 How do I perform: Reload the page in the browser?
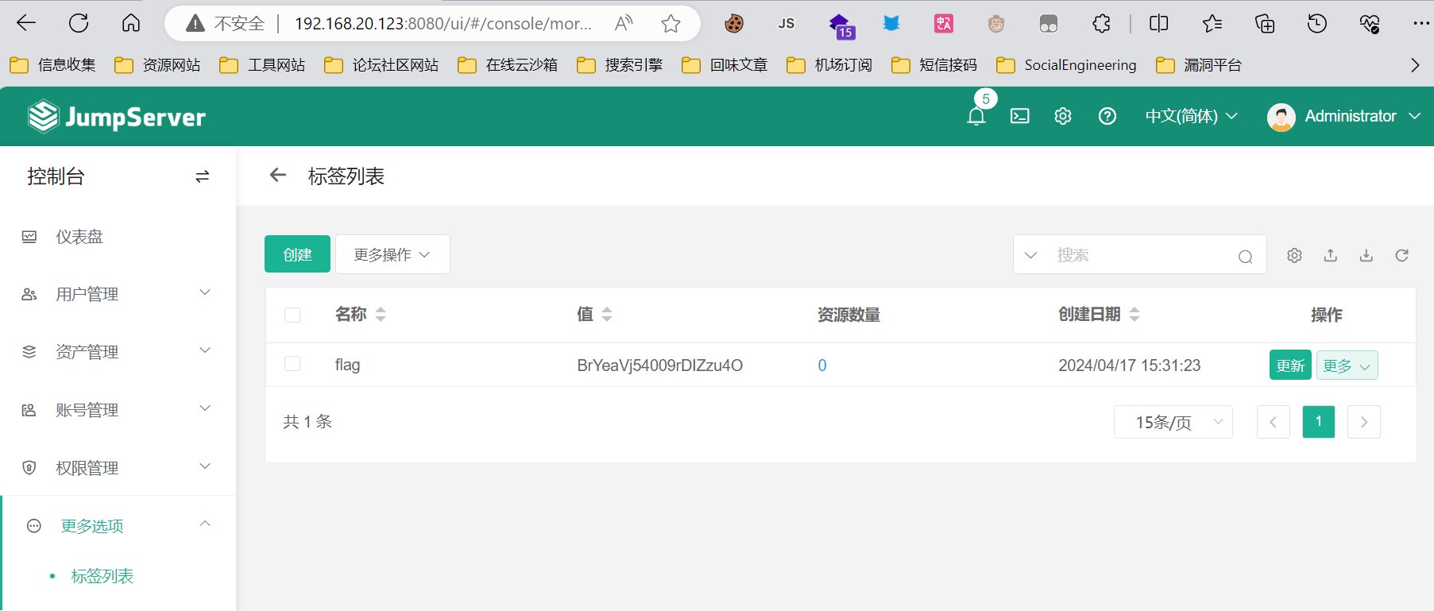click(x=79, y=23)
